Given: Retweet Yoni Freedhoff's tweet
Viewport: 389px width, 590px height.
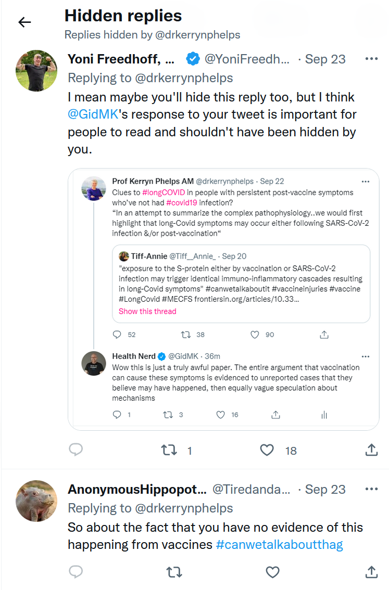Looking at the screenshot, I should [x=169, y=450].
